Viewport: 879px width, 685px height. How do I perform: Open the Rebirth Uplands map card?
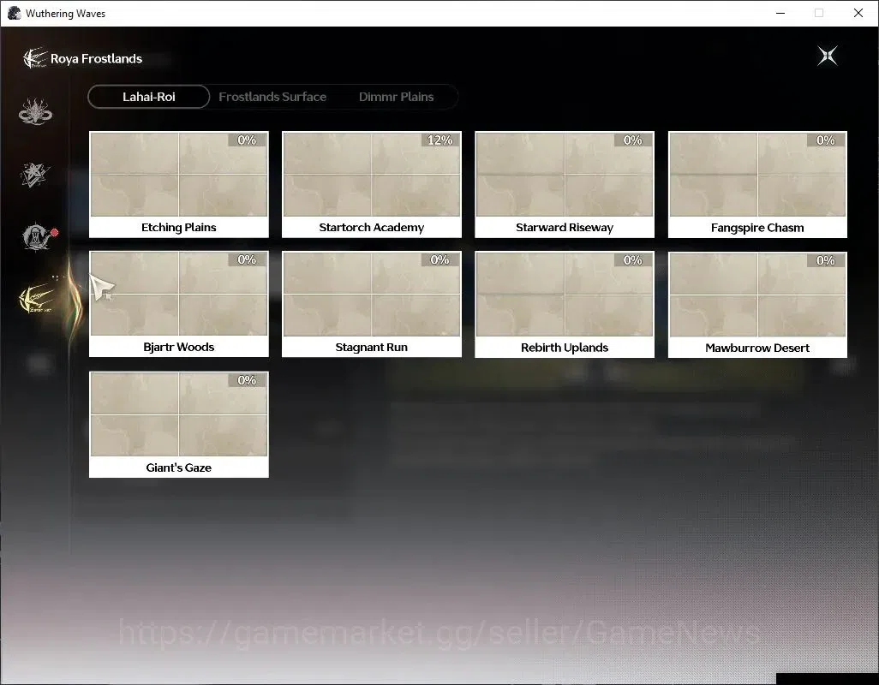[565, 304]
